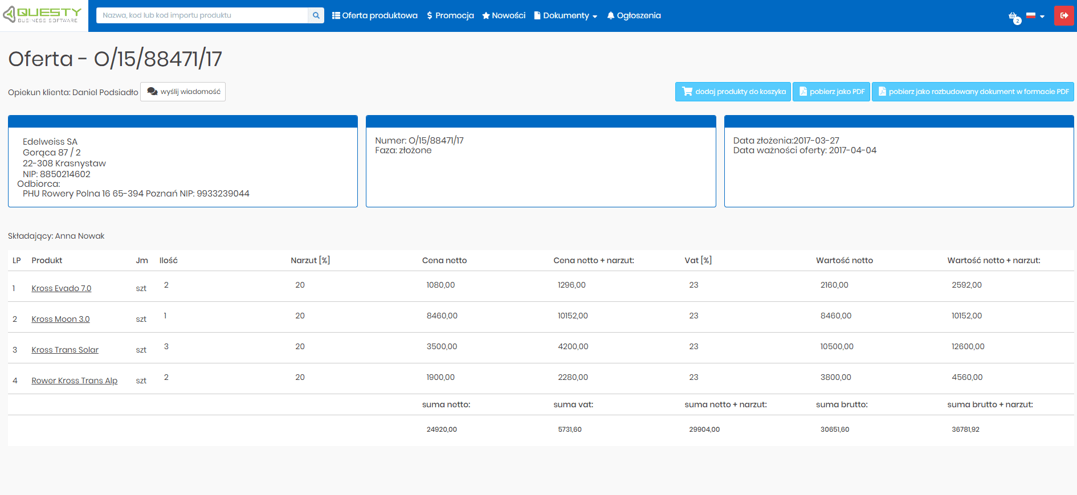Click Składający: Anna Nowak text
The width and height of the screenshot is (1077, 495).
(56, 236)
